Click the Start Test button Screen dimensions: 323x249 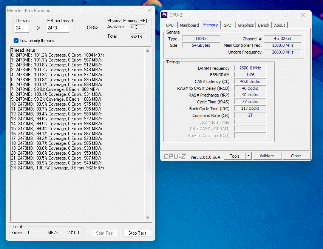click(105, 233)
